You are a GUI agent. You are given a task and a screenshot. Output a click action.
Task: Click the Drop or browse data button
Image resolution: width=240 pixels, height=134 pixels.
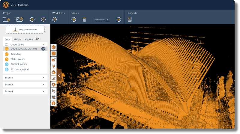point(25,30)
